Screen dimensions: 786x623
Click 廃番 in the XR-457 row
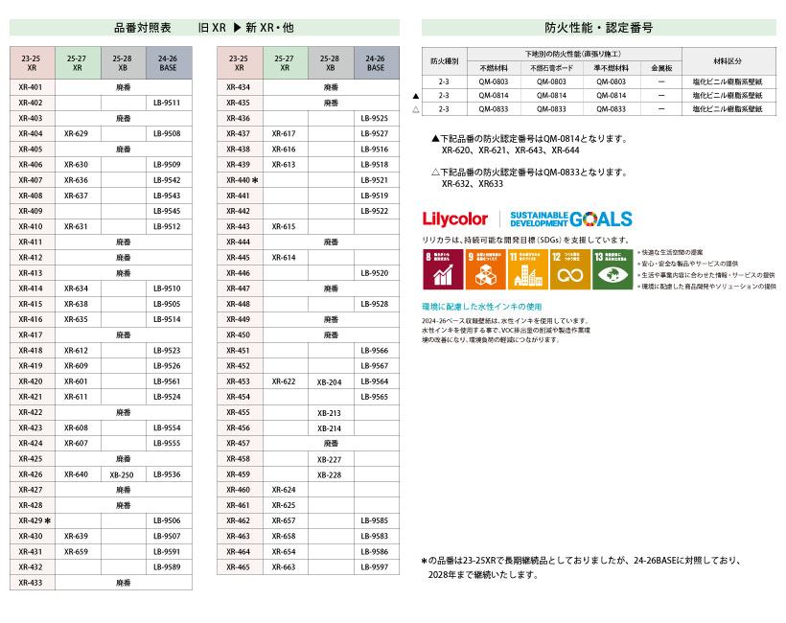(331, 444)
